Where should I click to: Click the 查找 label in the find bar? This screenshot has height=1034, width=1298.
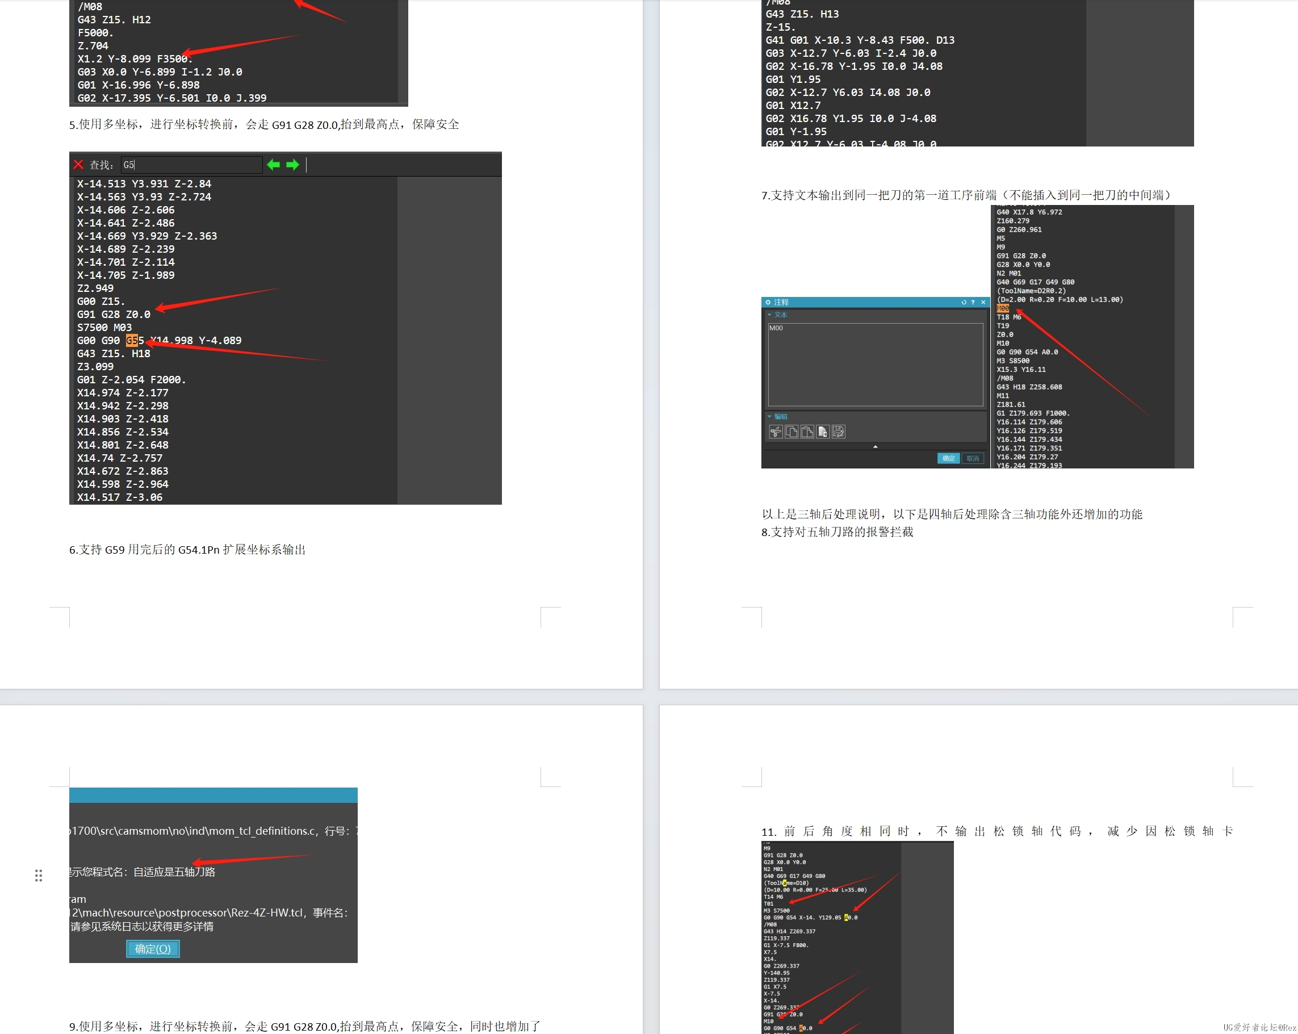[x=102, y=165]
